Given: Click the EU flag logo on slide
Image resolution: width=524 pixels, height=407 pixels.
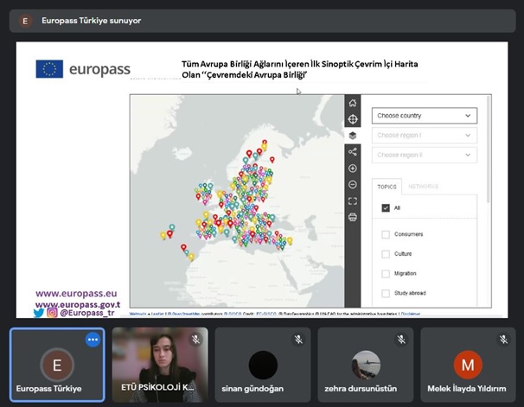Looking at the screenshot, I should tap(49, 69).
